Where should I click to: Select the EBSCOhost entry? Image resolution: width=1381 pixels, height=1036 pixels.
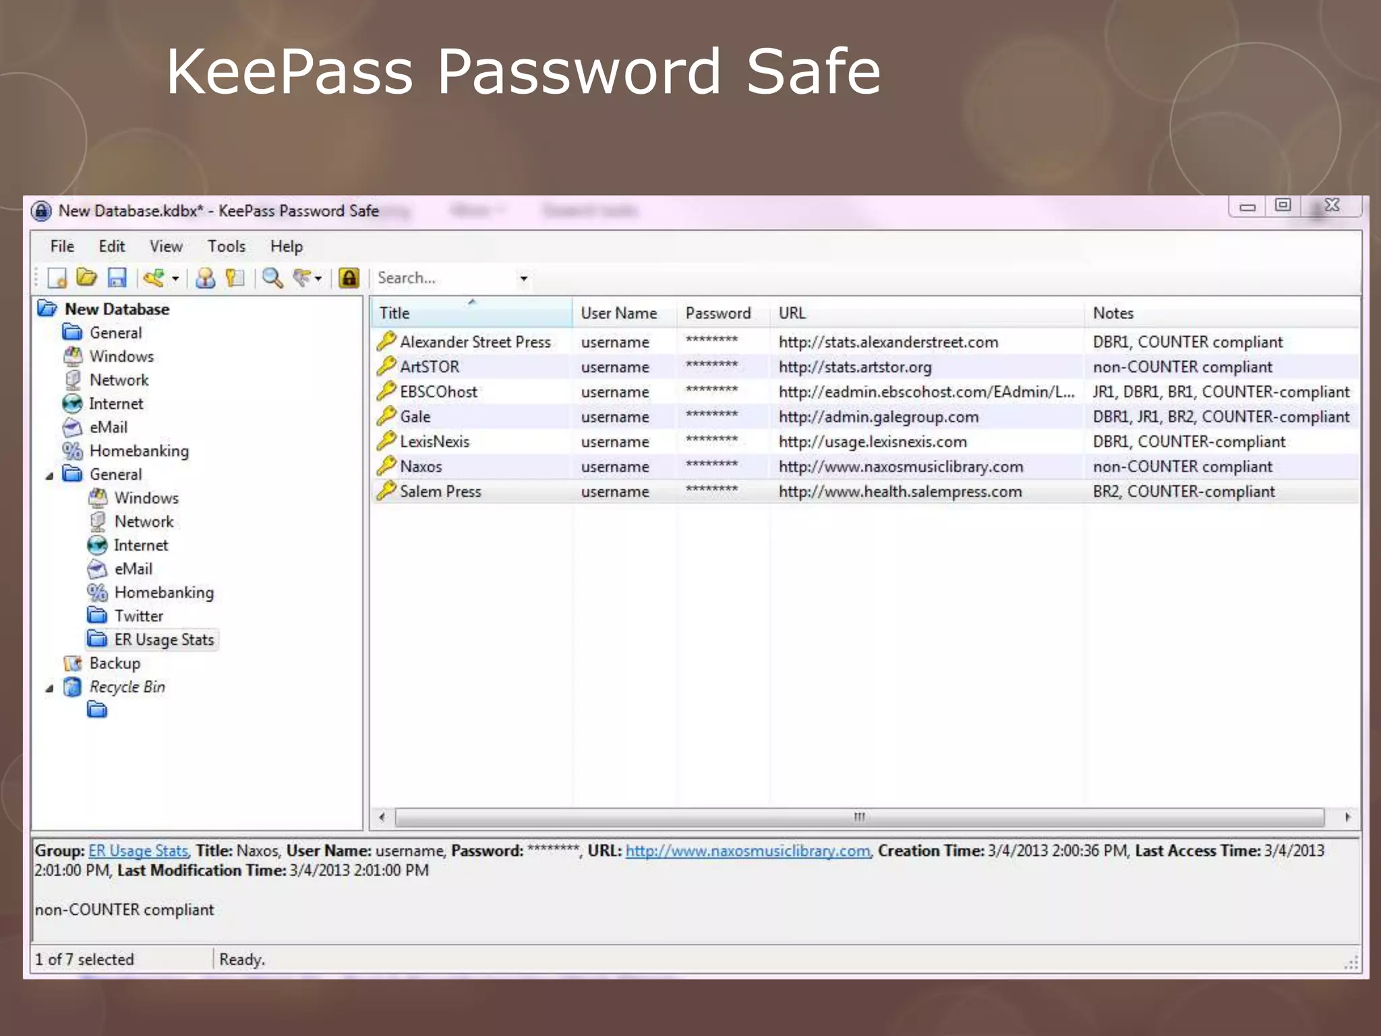865,392
